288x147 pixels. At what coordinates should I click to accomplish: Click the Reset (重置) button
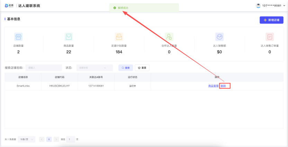tap(142, 68)
